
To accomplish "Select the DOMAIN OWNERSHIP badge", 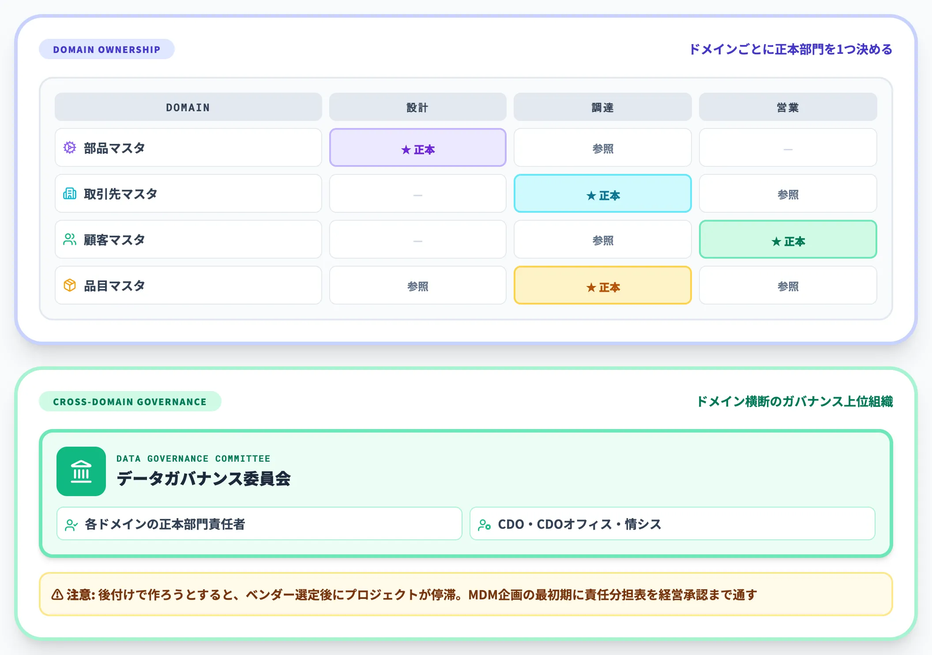I will 107,49.
